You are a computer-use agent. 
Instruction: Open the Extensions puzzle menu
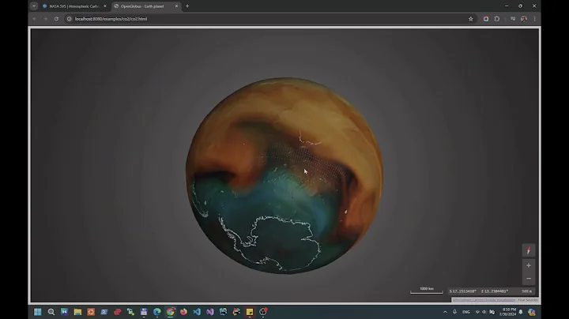(x=497, y=19)
